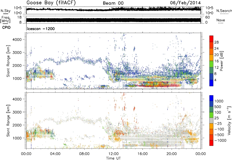Click the '04:00' time axis tick label
Screen dimensions: 232x160
click(x=55, y=154)
